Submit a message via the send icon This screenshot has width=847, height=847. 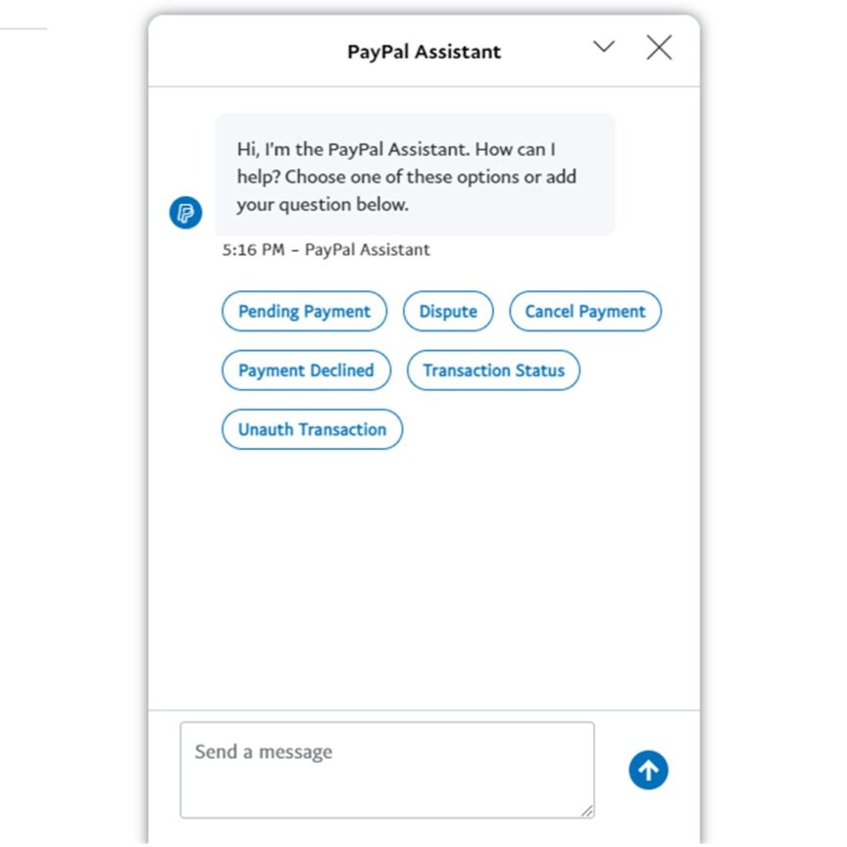(647, 770)
